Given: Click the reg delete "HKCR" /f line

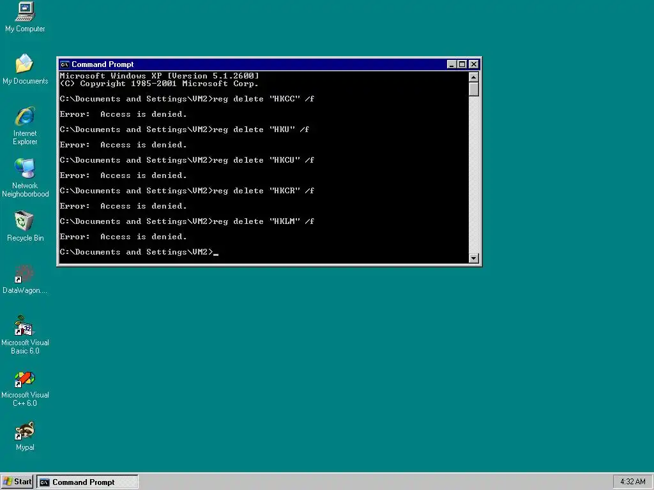Looking at the screenshot, I should pos(187,191).
